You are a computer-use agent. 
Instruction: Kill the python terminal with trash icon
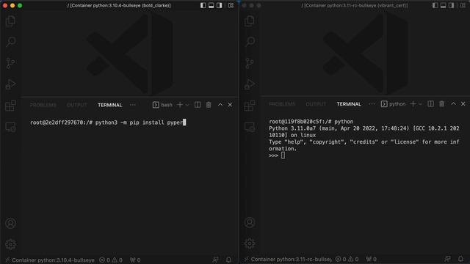tap(442, 104)
